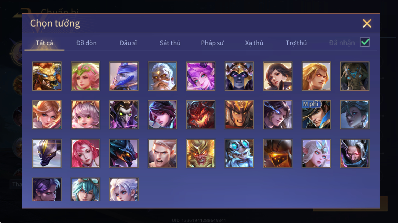Switch to the Đỡ đòn tab
Viewport: 398px width, 223px height.
pos(86,43)
